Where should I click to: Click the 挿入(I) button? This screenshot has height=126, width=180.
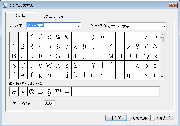pos(116,118)
